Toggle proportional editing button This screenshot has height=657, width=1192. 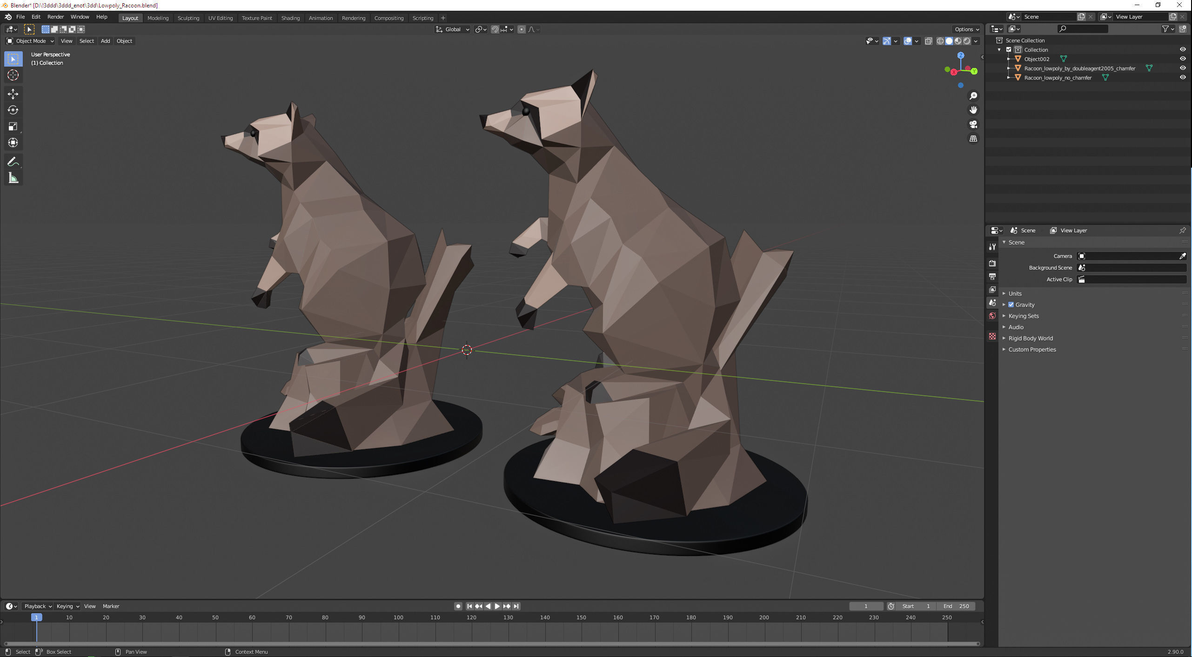[x=522, y=29]
